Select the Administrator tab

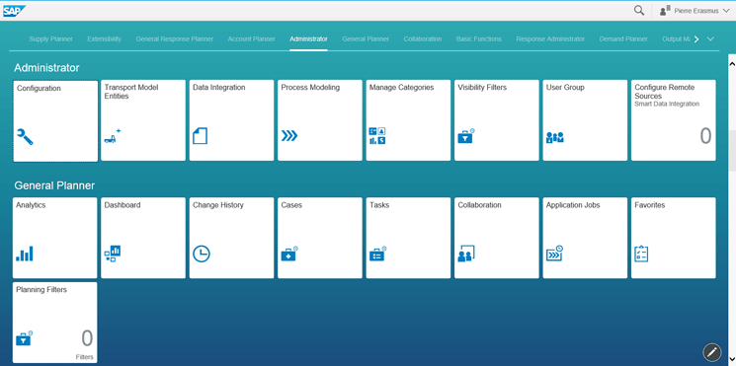(308, 38)
